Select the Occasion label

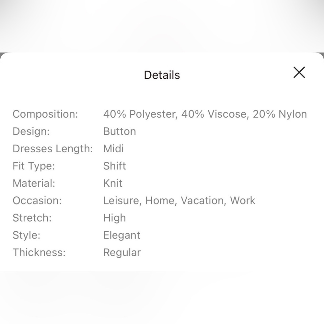pos(37,201)
